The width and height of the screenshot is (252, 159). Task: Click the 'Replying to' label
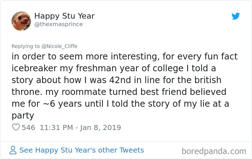[24, 46]
